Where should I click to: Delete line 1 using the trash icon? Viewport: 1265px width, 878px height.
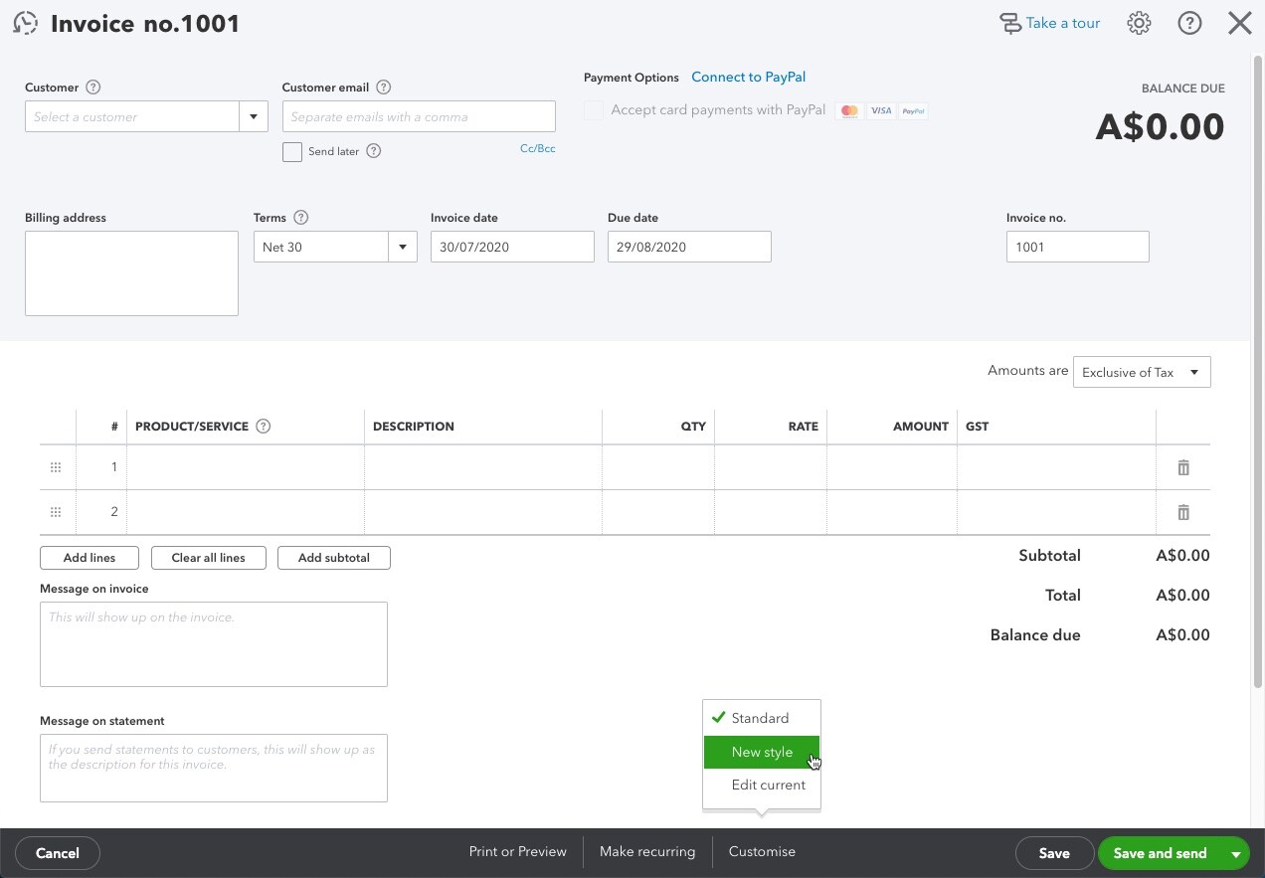point(1183,466)
